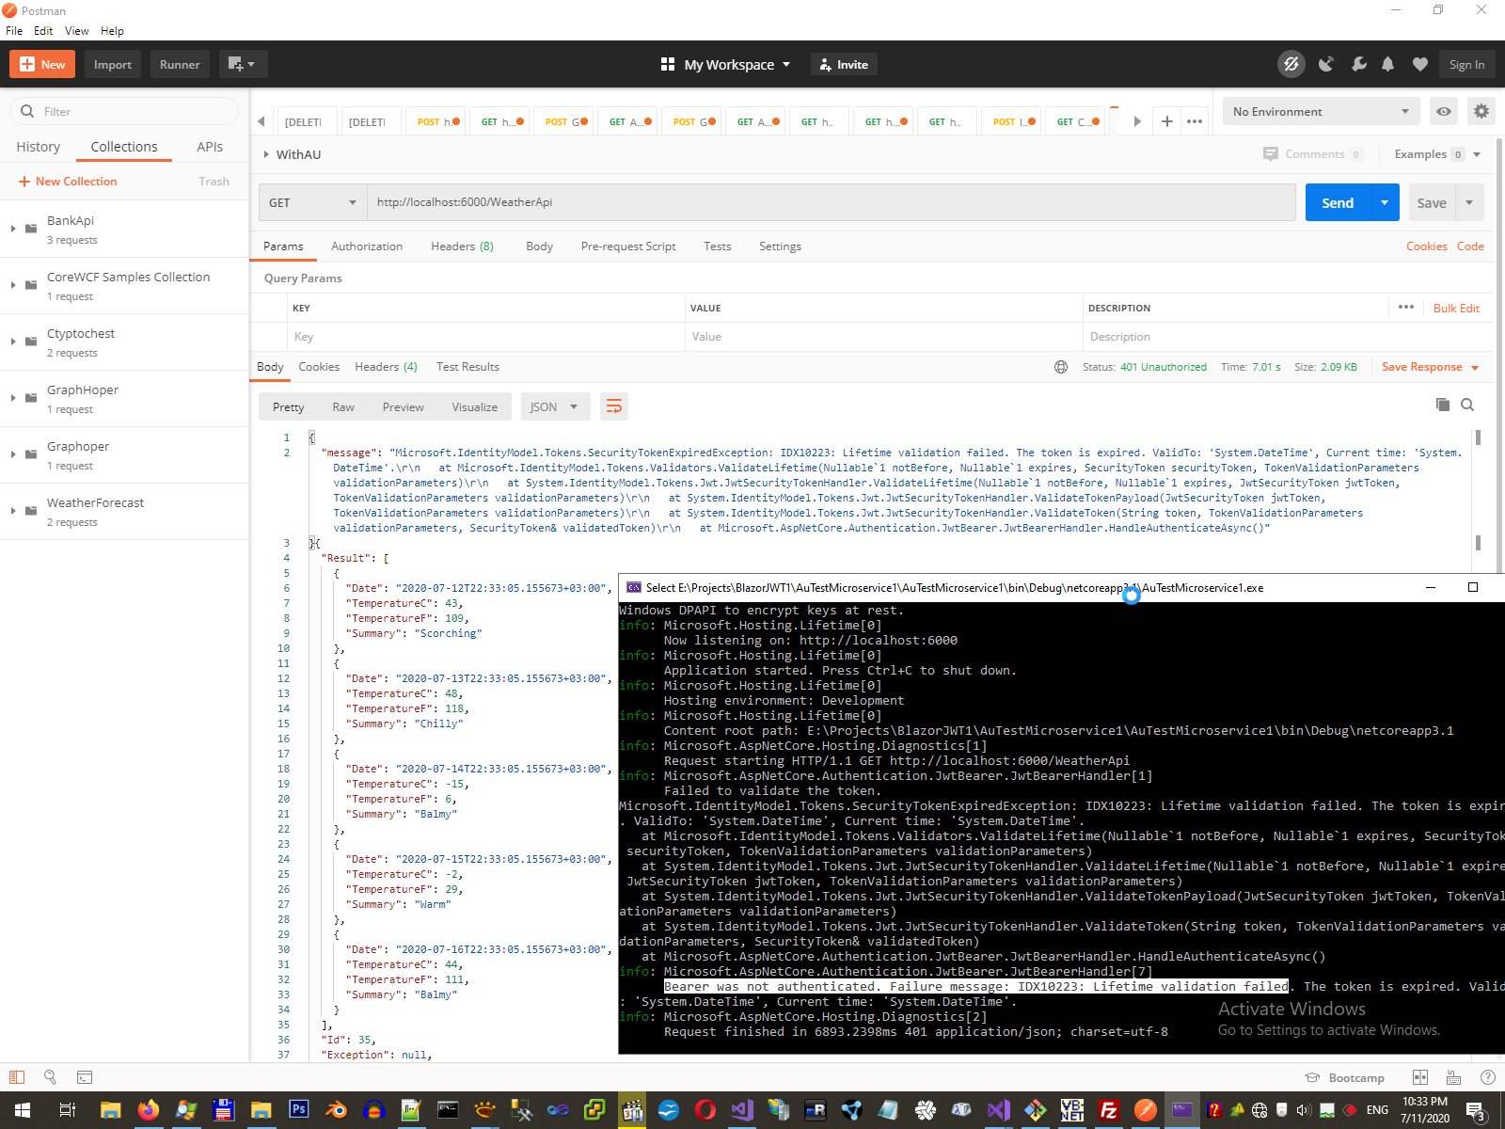Expand the BankApi collection
This screenshot has height=1129, width=1505.
[13, 229]
